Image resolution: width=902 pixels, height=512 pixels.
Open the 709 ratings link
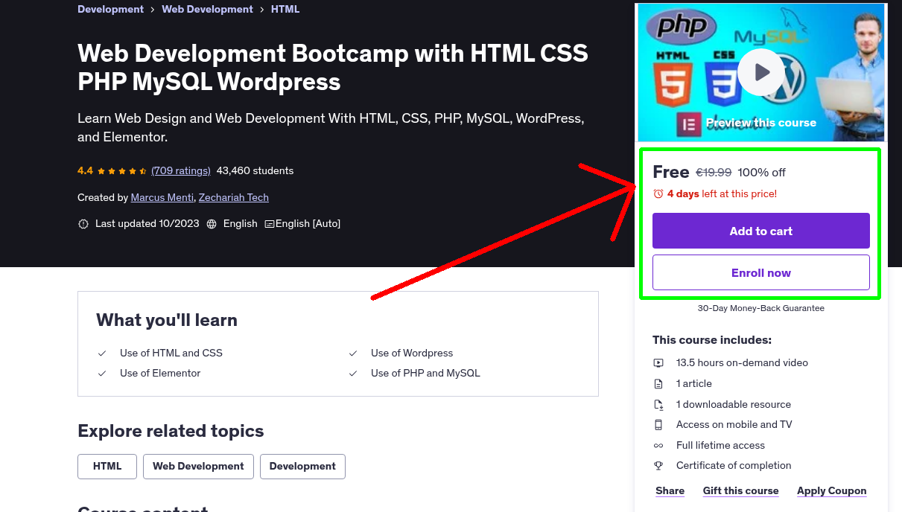[181, 171]
